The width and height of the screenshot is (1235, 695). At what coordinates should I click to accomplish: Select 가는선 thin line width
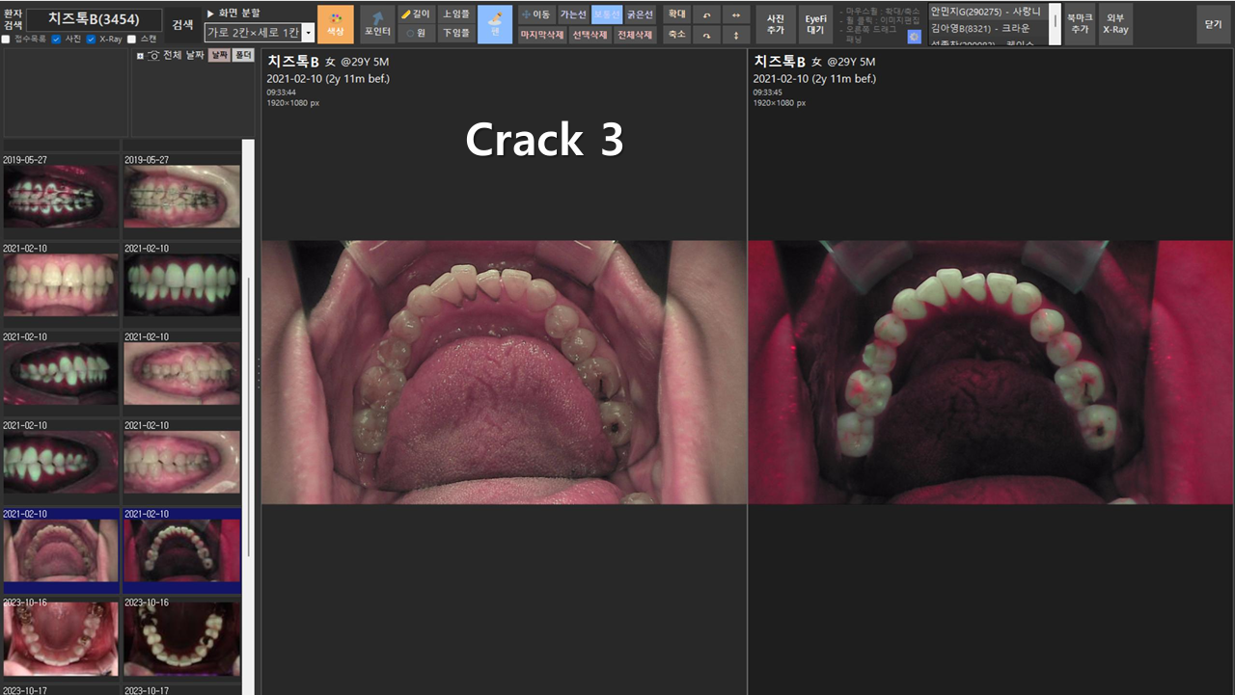[573, 14]
